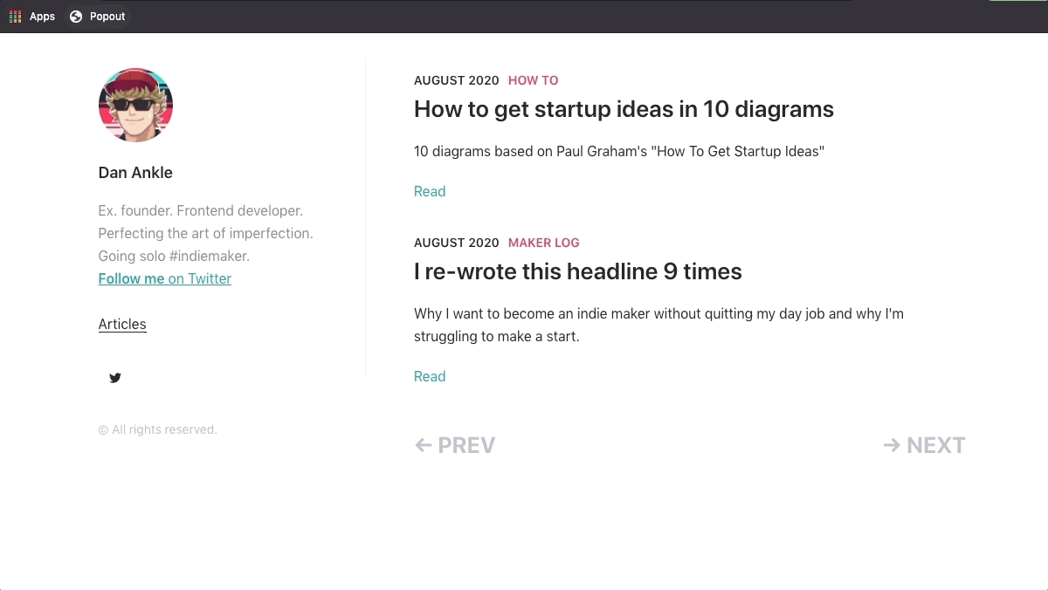Click the 'Ex. founder. Frontend developer.' bio line

coord(201,210)
